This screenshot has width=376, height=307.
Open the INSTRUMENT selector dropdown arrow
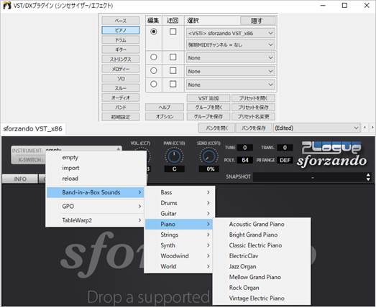pos(119,149)
